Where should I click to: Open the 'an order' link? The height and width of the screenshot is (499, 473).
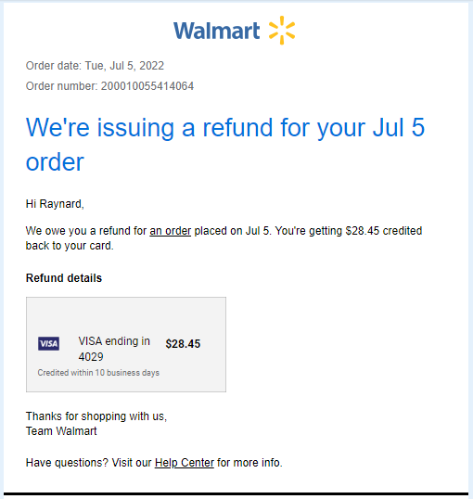click(171, 231)
